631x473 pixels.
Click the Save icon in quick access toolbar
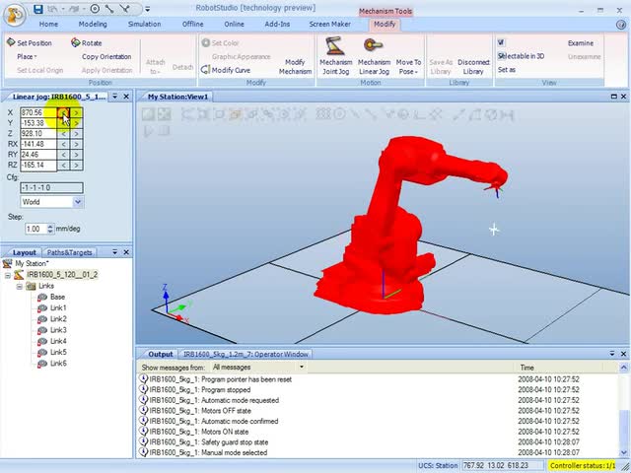[x=38, y=9]
